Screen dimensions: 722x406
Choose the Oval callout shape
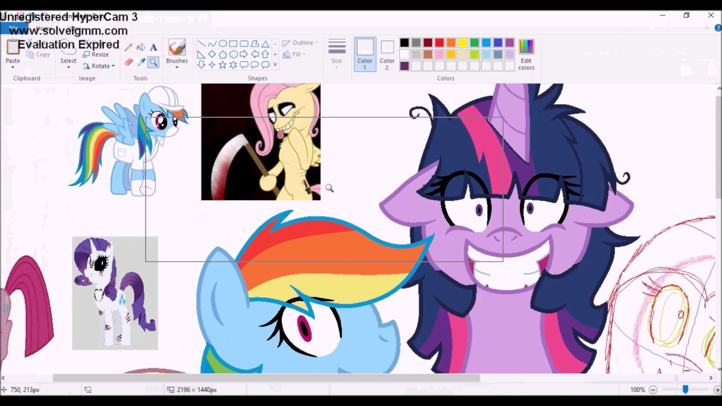pyautogui.click(x=254, y=65)
